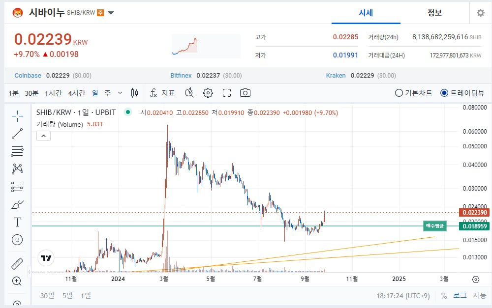Select the 4시간 interval
Viewport: 492px width, 308px height.
[x=77, y=93]
